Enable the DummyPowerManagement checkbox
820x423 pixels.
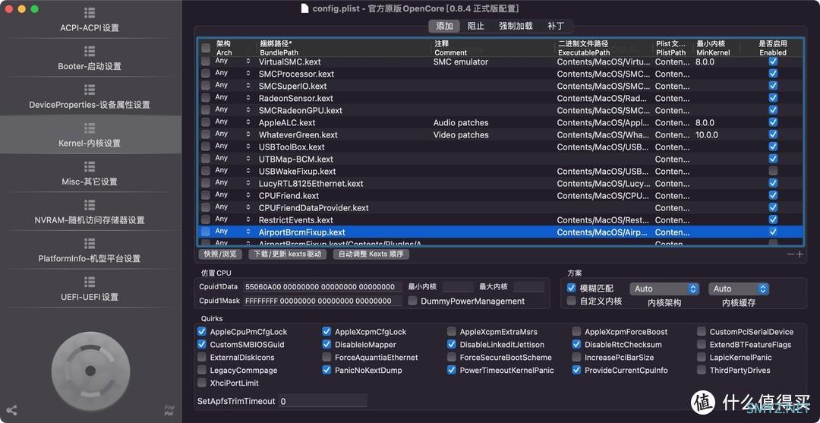[x=412, y=301]
